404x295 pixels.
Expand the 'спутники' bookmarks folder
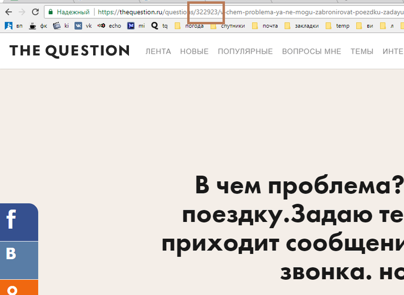(x=228, y=25)
